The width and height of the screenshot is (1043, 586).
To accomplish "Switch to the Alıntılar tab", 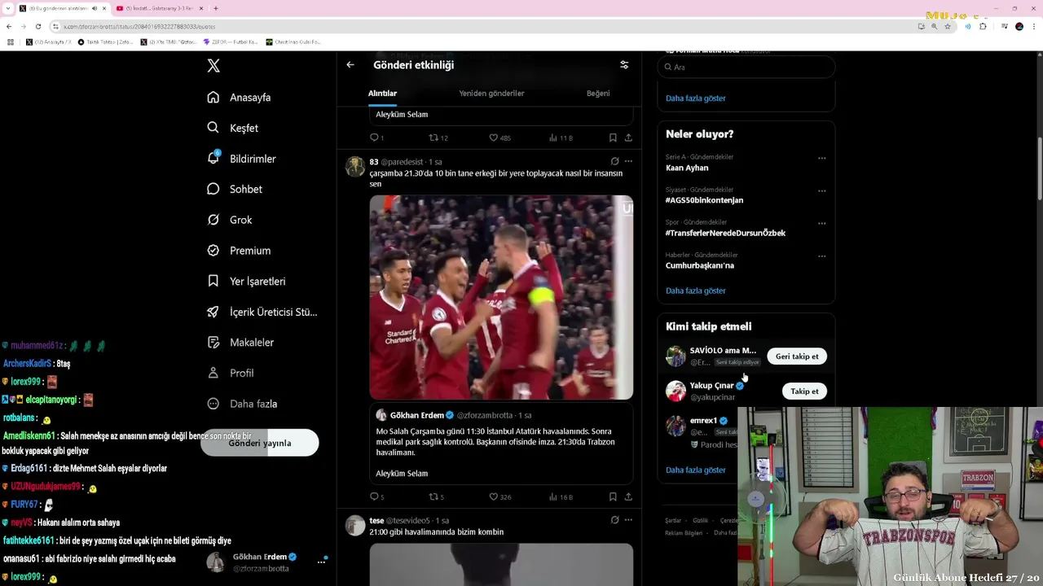I will coord(382,94).
